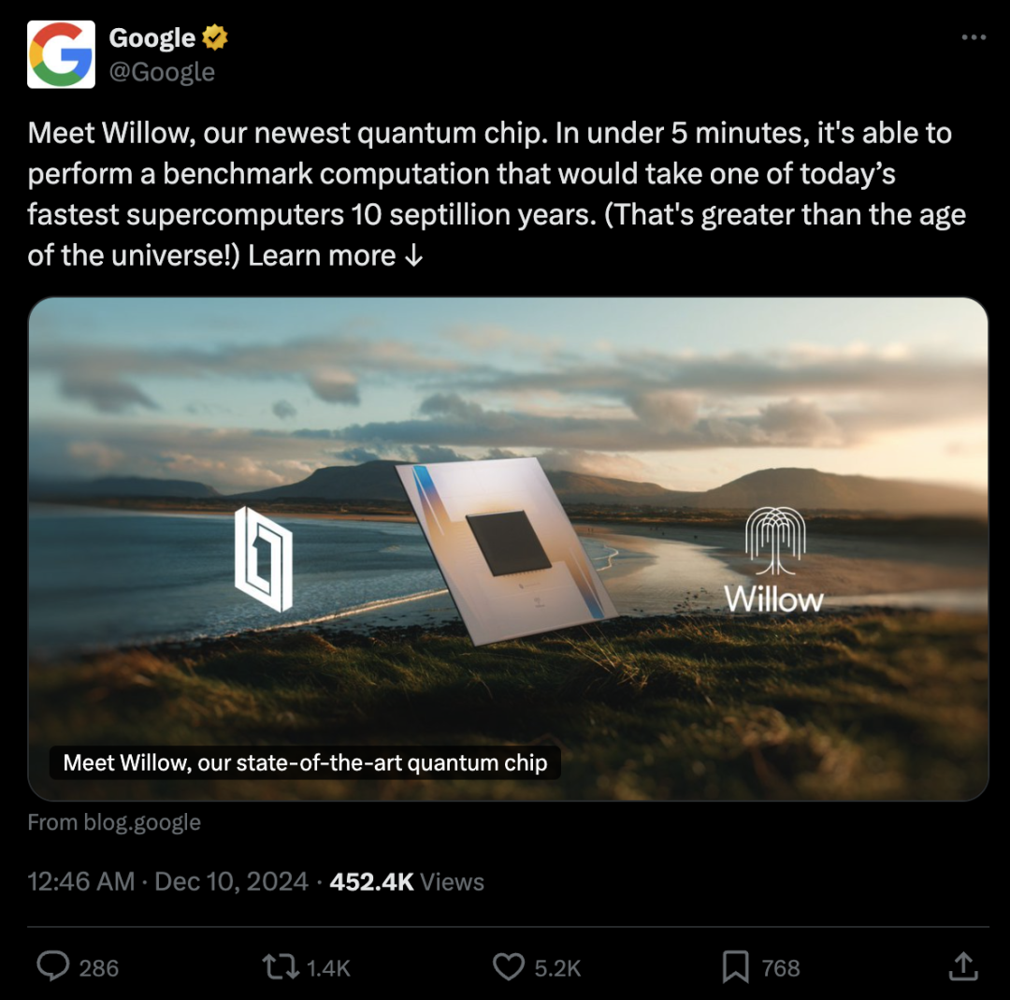Click the gold verified badge next to Google
Screen dimensions: 1010x1000
pyautogui.click(x=213, y=38)
